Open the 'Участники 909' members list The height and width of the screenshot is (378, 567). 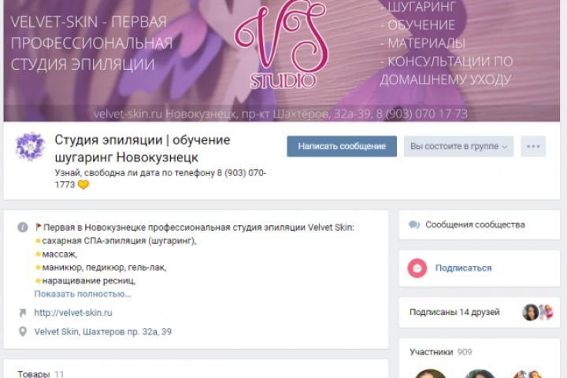coord(440,352)
